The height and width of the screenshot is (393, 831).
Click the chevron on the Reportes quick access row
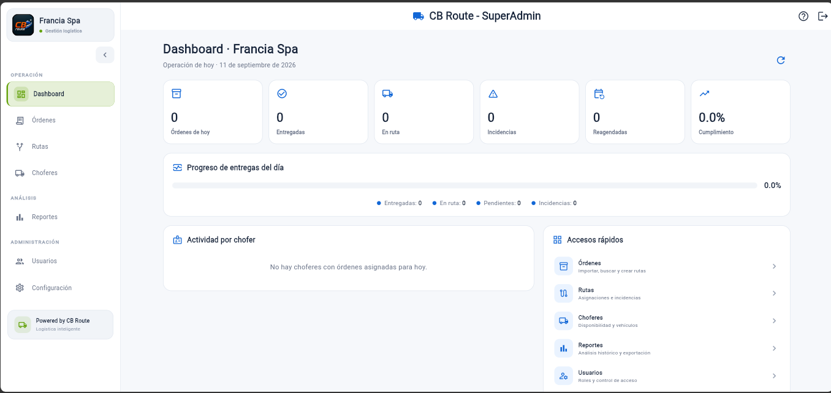click(774, 348)
